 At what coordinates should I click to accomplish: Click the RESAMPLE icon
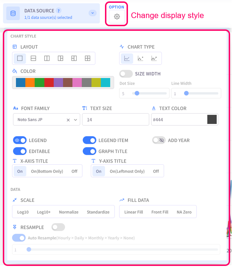15,227
